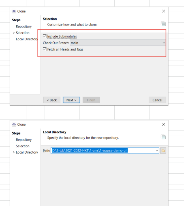Image resolution: width=184 pixels, height=206 pixels.
Task: Click the Cancel button
Action: point(157,100)
